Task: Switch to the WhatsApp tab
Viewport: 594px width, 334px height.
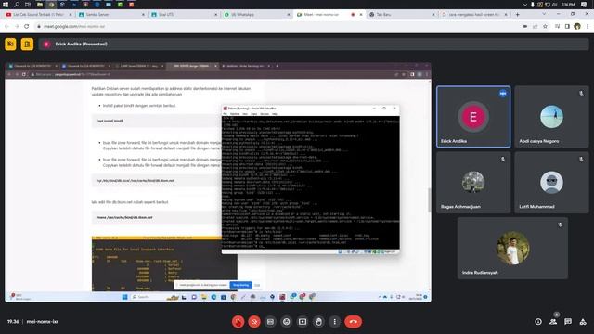Action: tap(256, 15)
